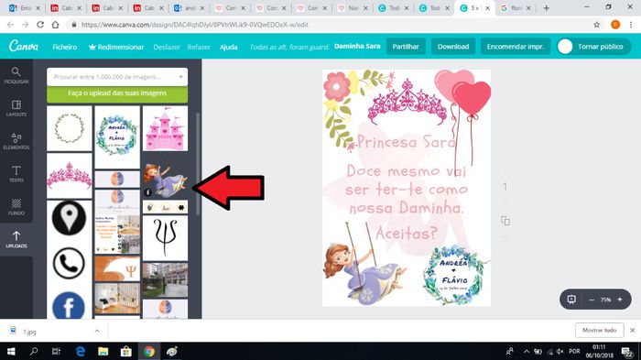This screenshot has width=641, height=360.
Task: Click Mostrar tudo downloads button
Action: 599,330
